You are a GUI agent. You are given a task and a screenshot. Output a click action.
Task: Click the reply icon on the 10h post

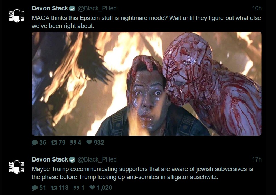point(35,143)
